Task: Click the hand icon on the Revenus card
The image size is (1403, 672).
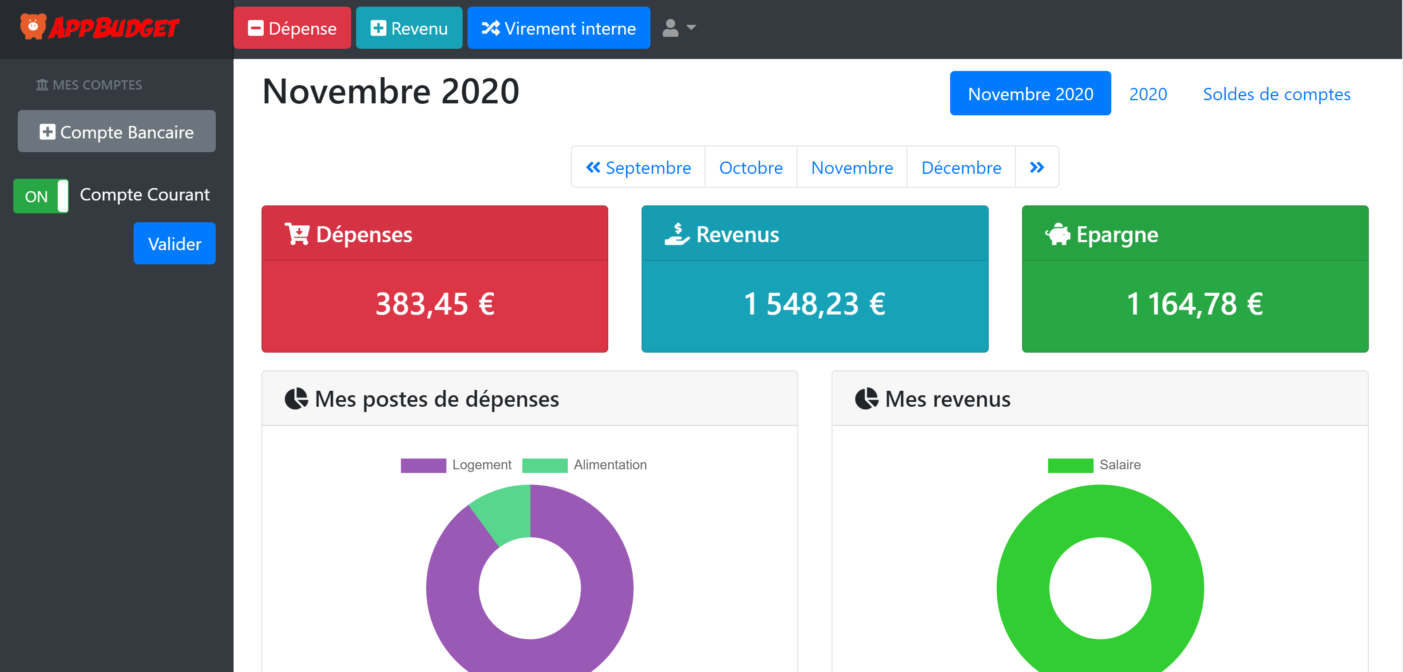Action: pos(677,233)
